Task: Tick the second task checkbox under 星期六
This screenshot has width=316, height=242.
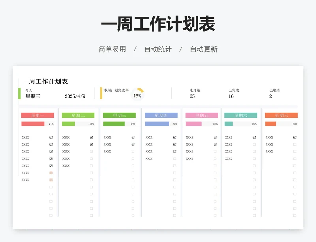Action: click(254, 144)
